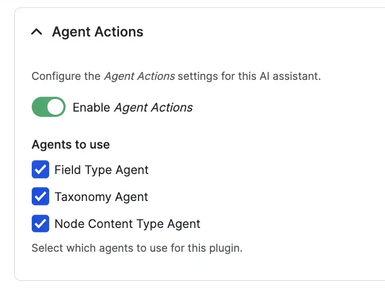Click the italic "Agent Actions" in the description
This screenshot has width=385, height=293.
coord(139,76)
